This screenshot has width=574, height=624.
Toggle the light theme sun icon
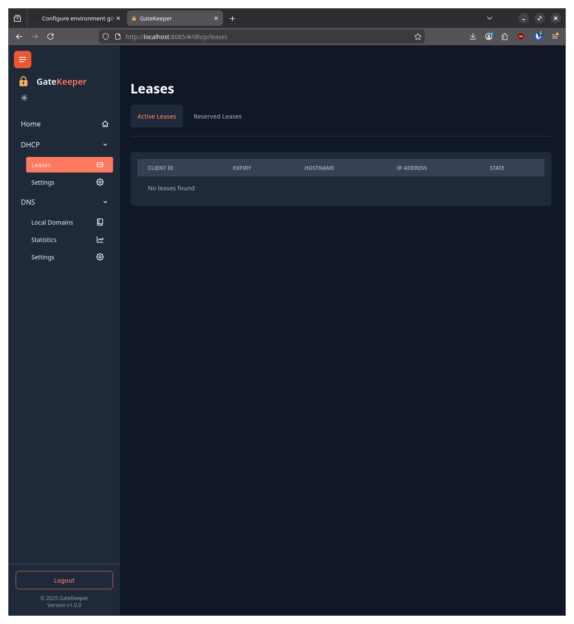pyautogui.click(x=24, y=98)
